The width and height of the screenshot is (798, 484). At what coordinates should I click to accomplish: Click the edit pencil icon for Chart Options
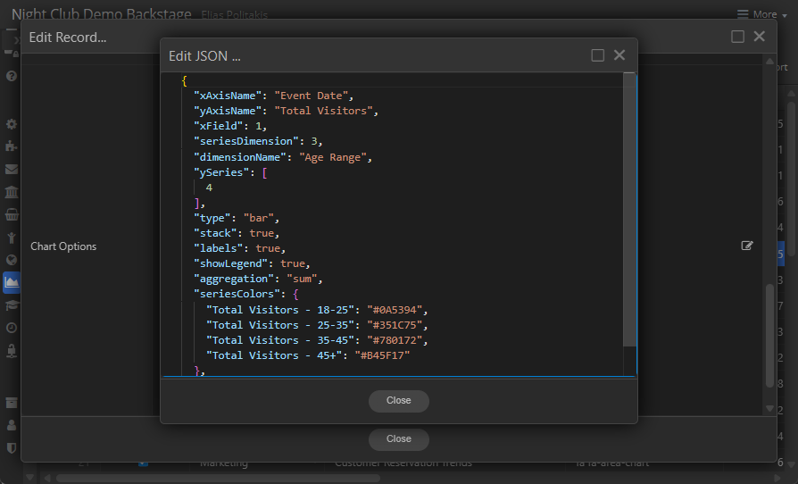point(747,246)
